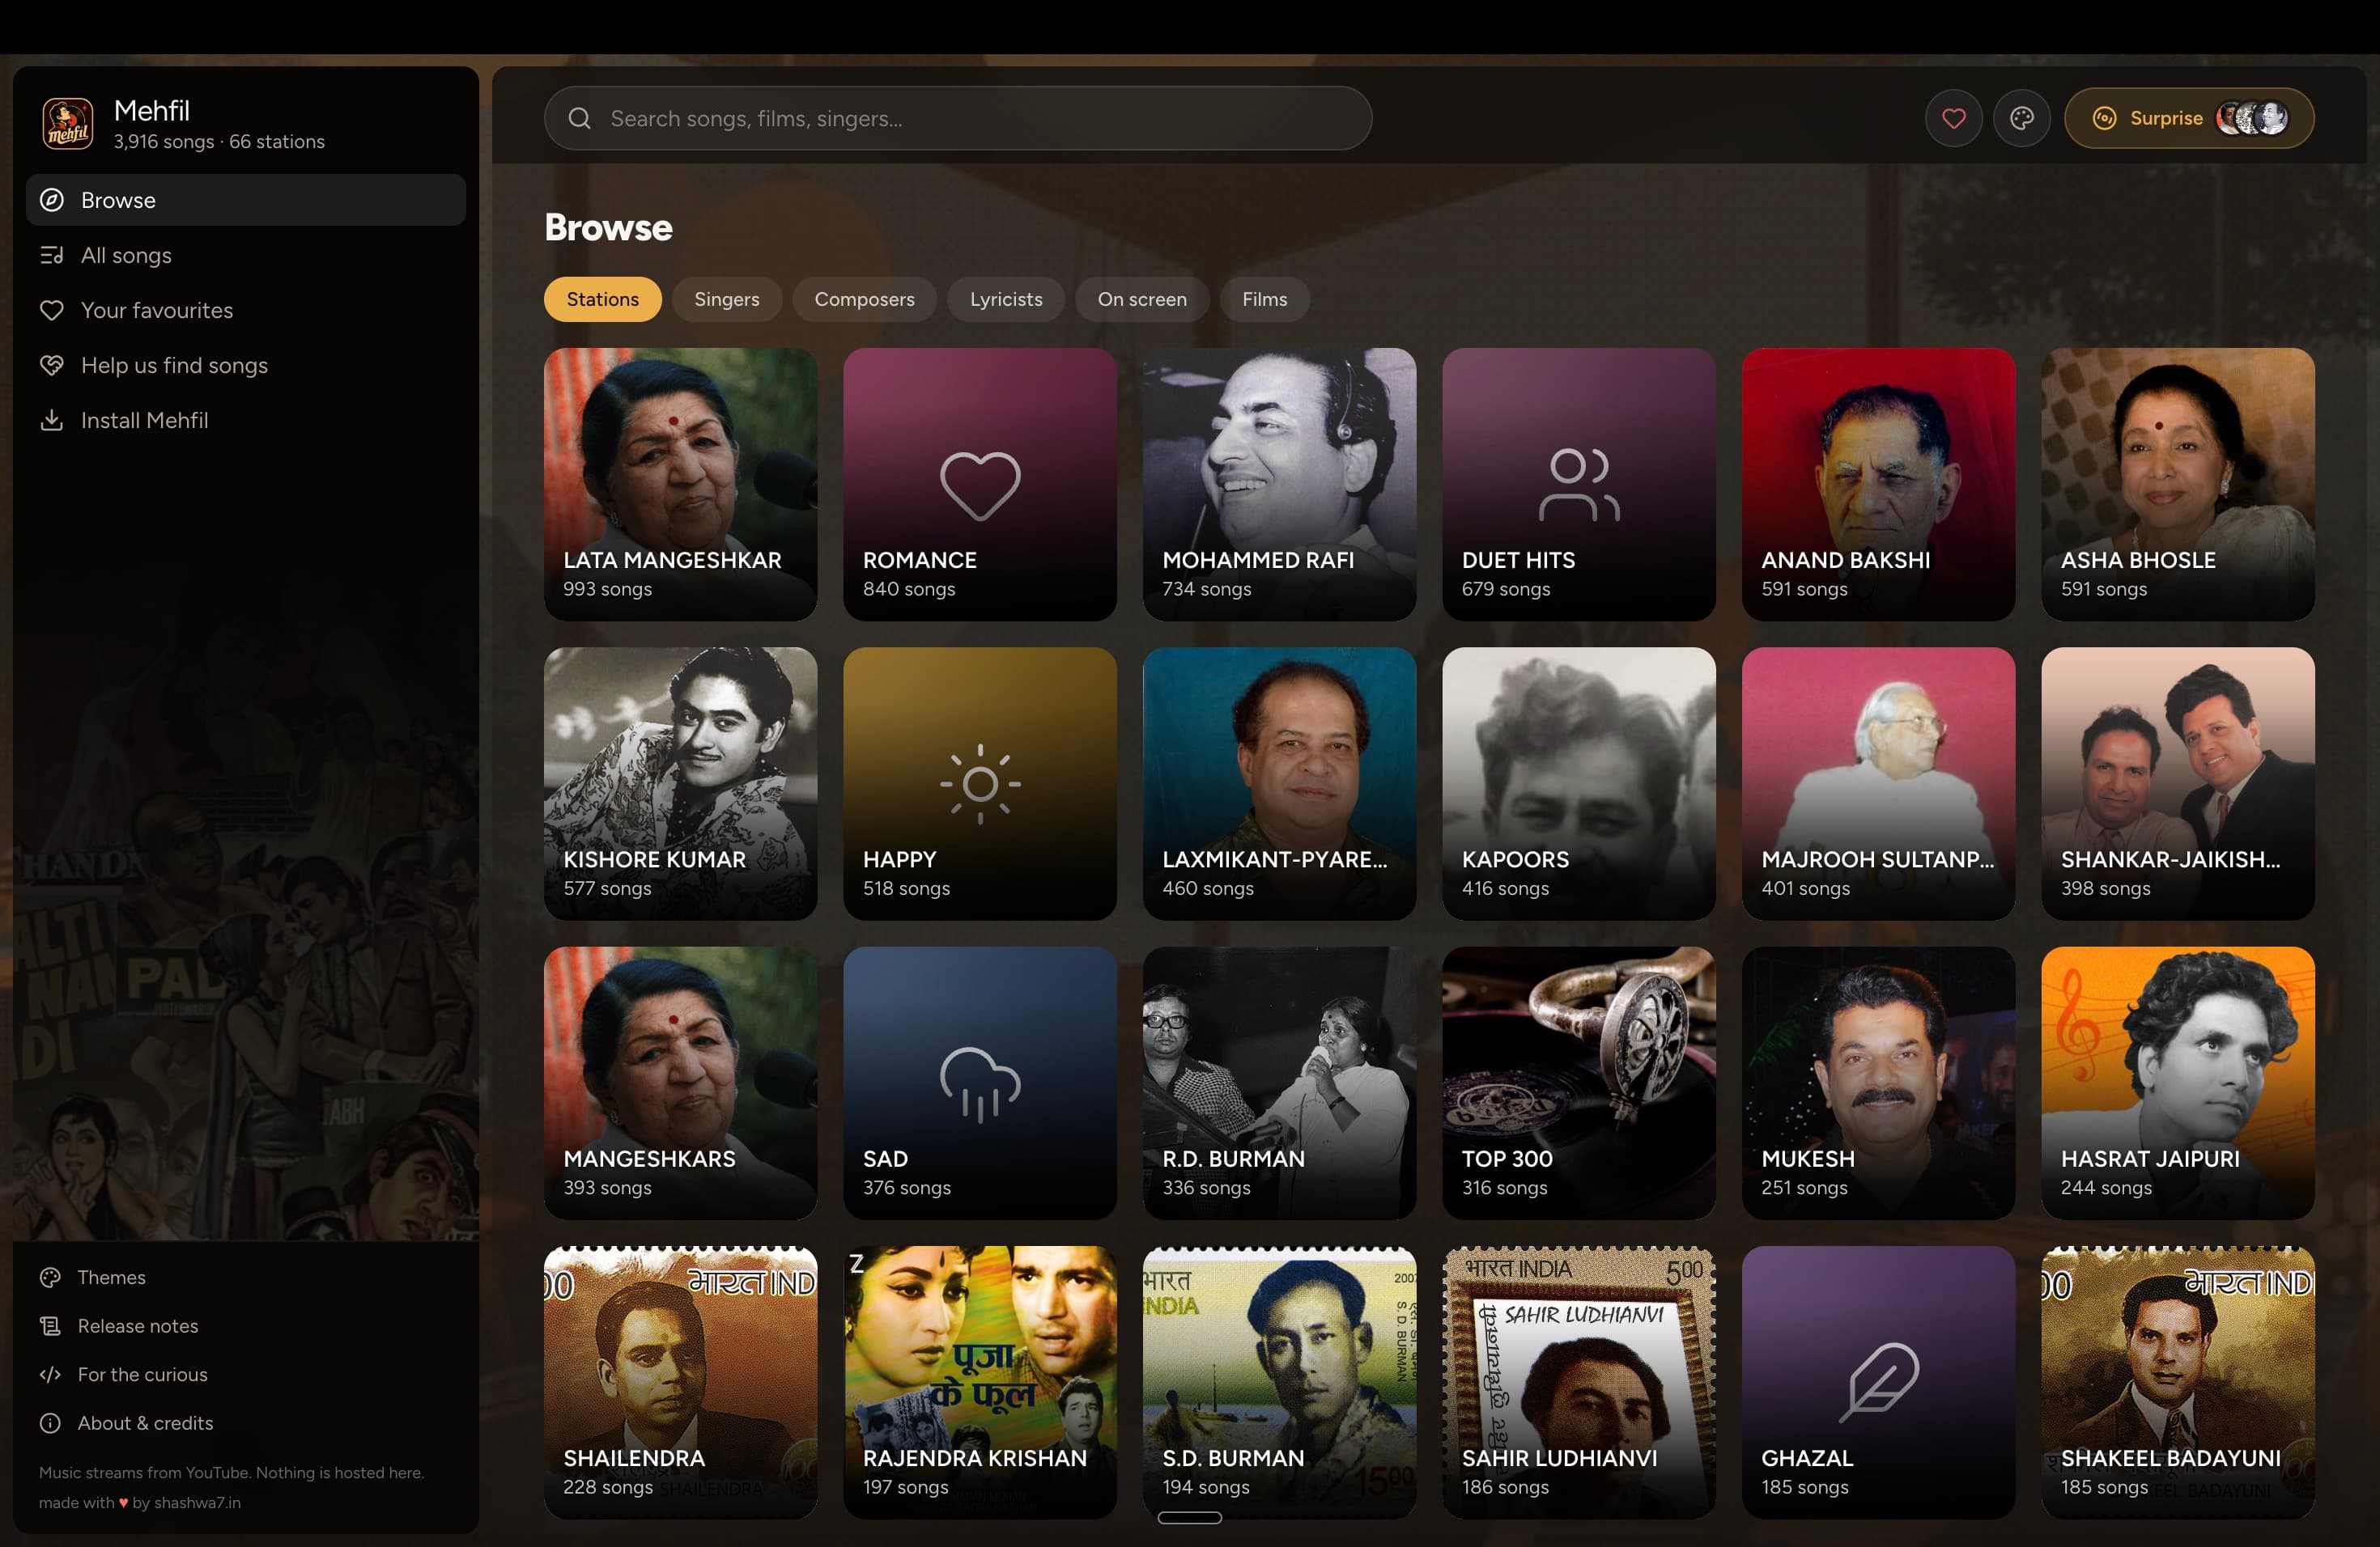Open Help us find songs

(x=246, y=365)
